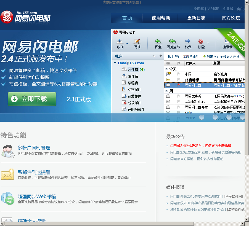249x226 pixels.
Task: Select the iStyle message row
Action: (x=204, y=113)
